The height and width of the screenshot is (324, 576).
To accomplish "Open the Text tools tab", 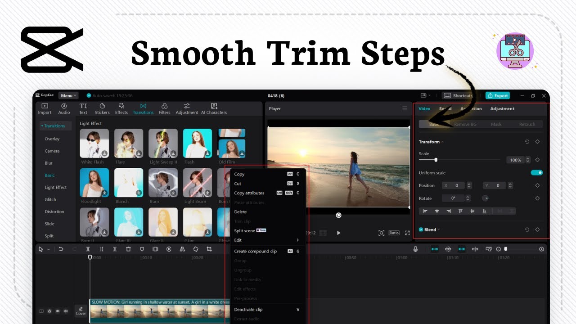I will point(83,109).
